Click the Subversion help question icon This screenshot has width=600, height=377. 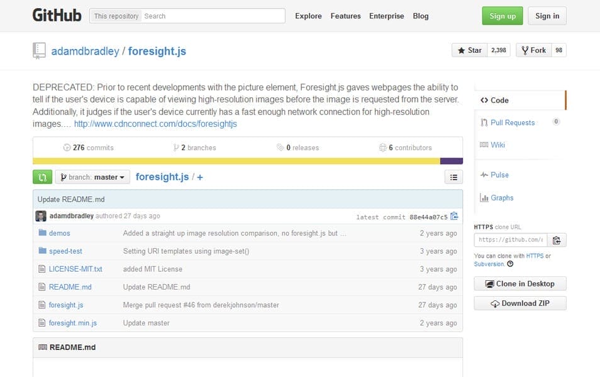511,264
